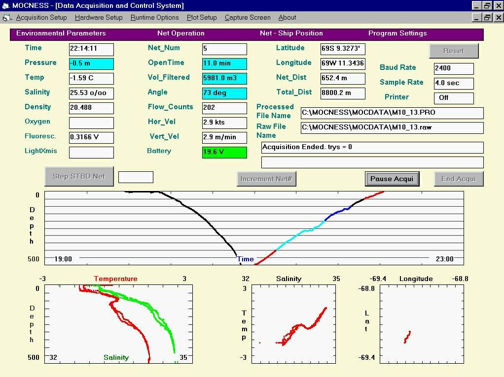The width and height of the screenshot is (504, 377).
Task: Click the Vert_Vel field showing 2.9 m/min
Action: [x=225, y=138]
